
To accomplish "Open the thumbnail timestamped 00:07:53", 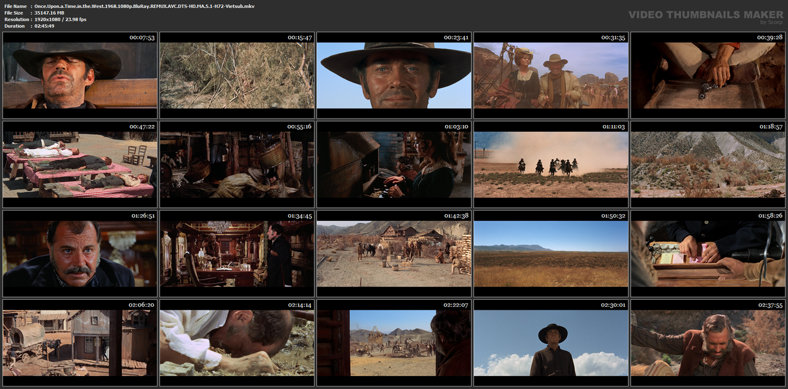I will coord(80,75).
